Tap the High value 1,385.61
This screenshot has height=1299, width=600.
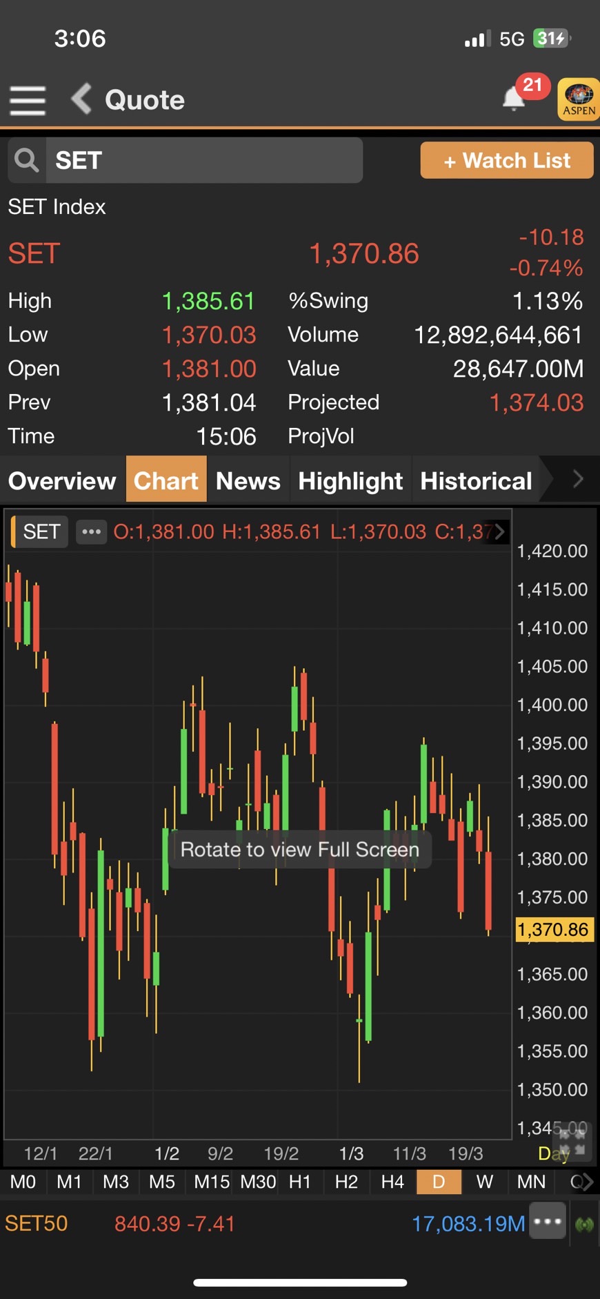click(208, 301)
